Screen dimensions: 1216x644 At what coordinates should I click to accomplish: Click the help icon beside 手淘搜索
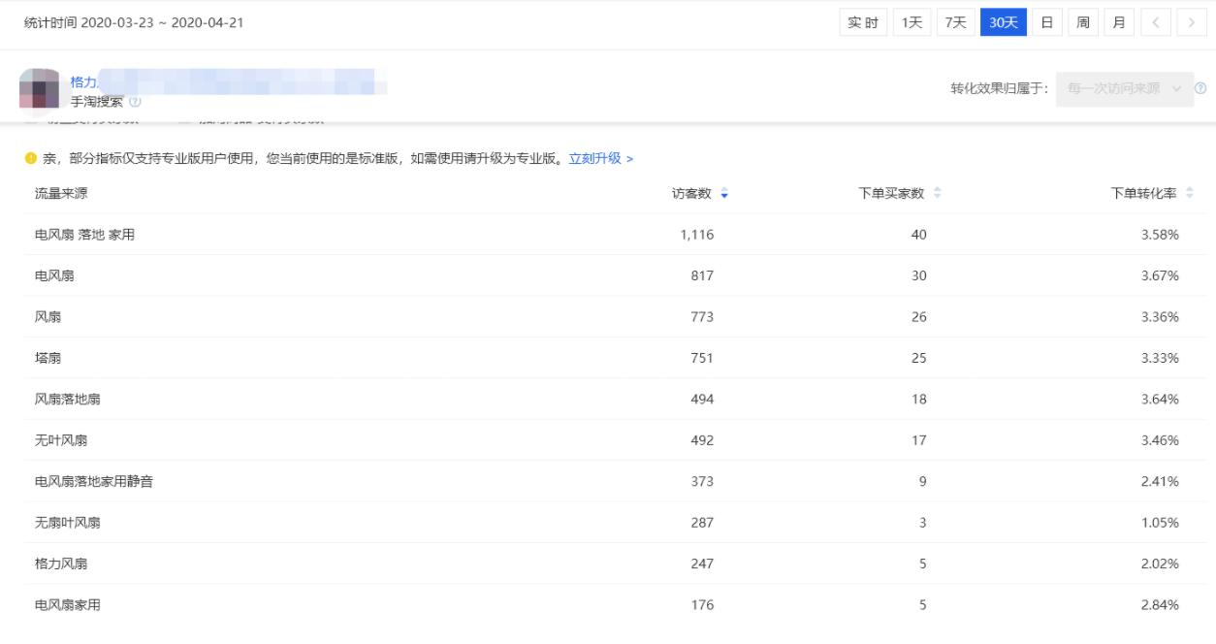coord(136,101)
